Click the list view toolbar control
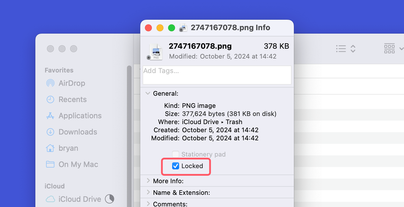Screen dimensions: 404x207 [341, 49]
